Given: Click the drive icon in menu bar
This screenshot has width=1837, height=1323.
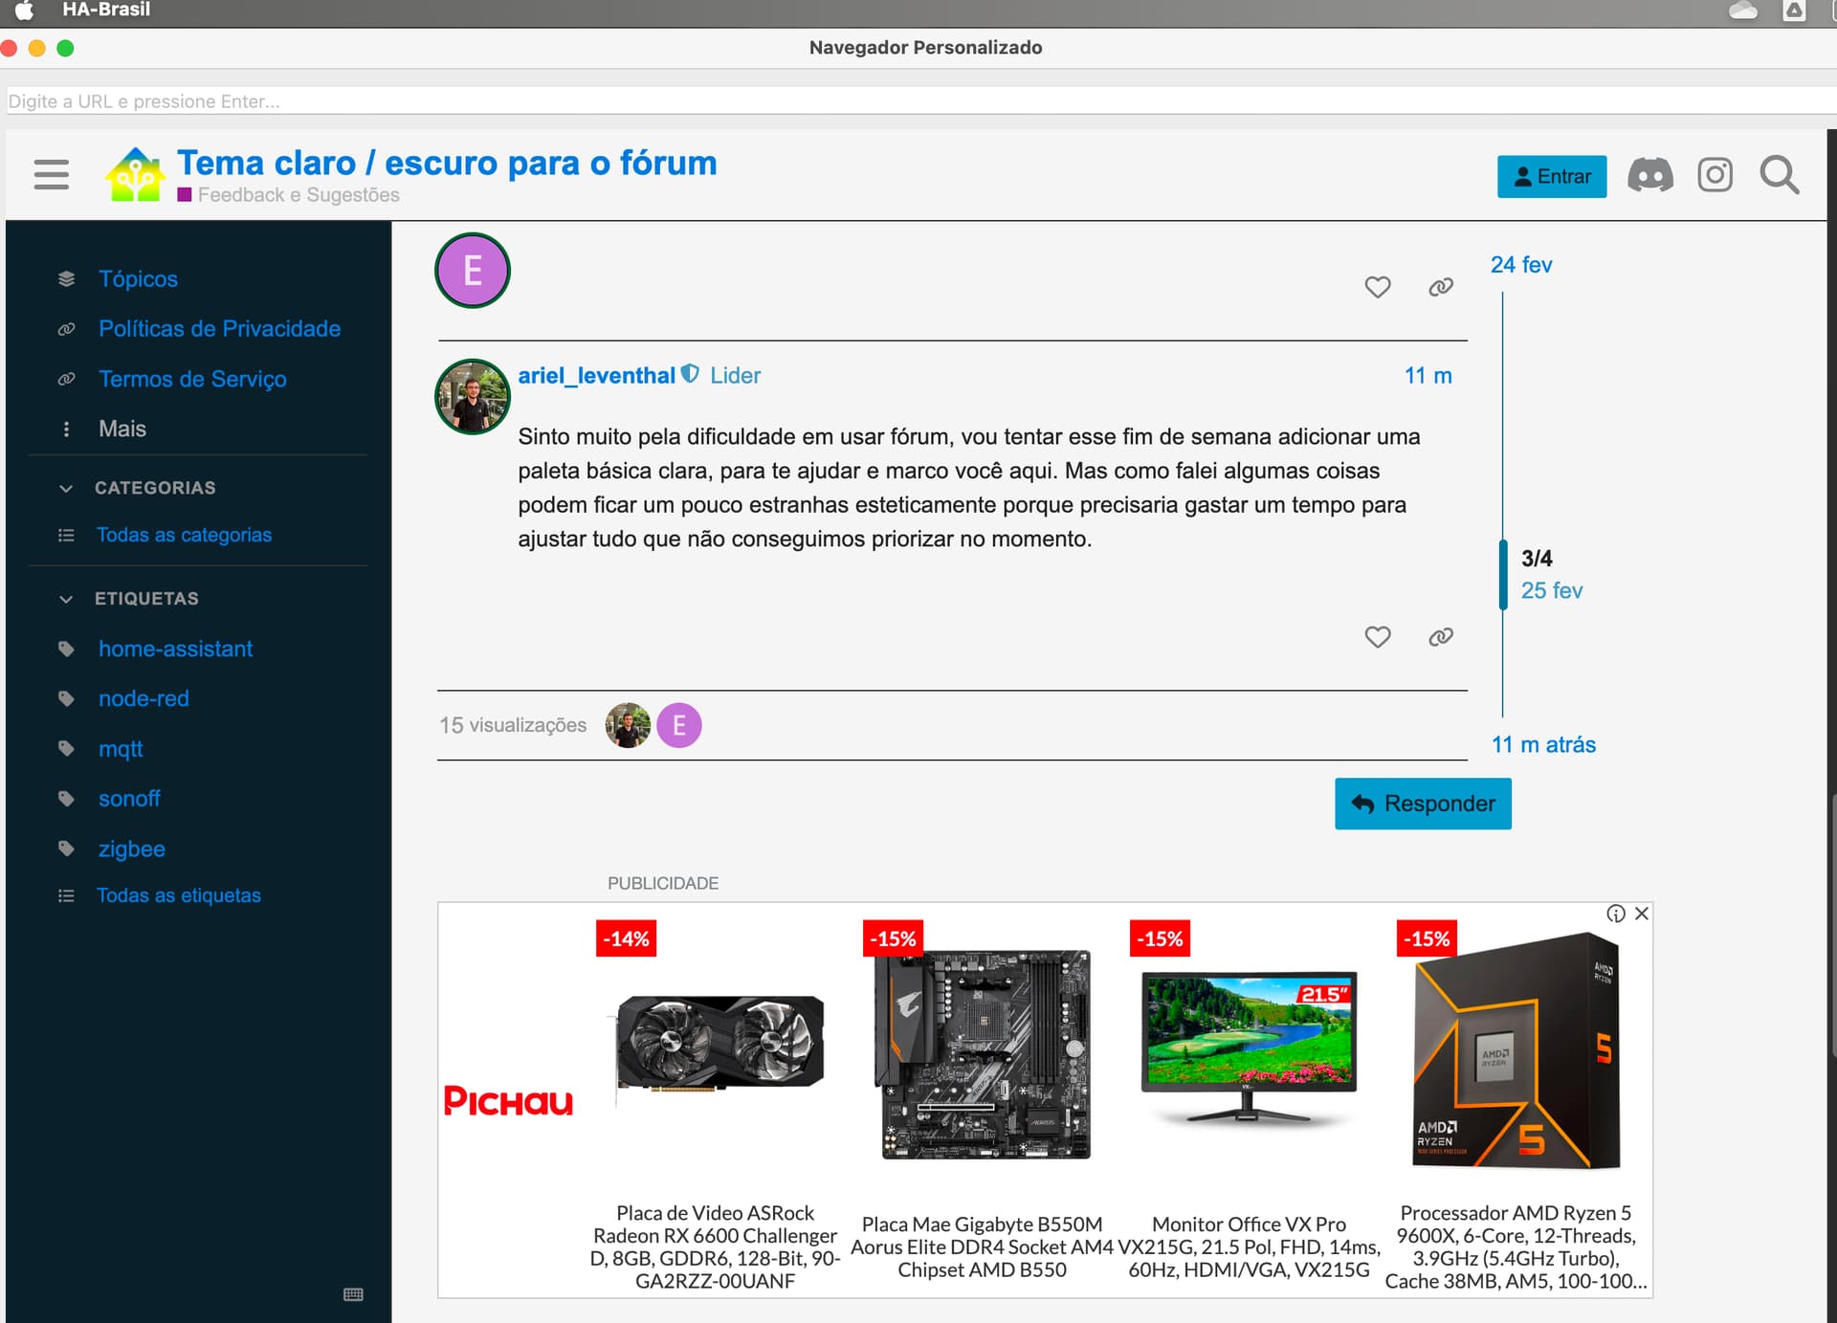Looking at the screenshot, I should (1794, 11).
